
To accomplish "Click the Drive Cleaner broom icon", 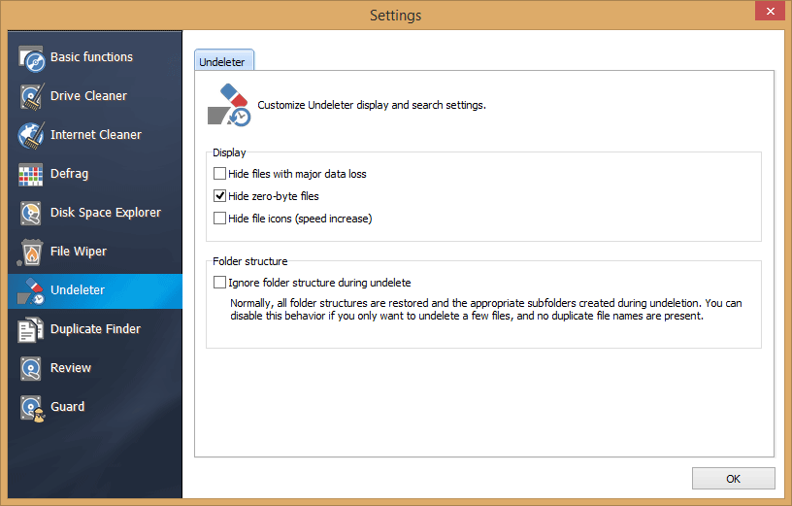I will (x=32, y=97).
